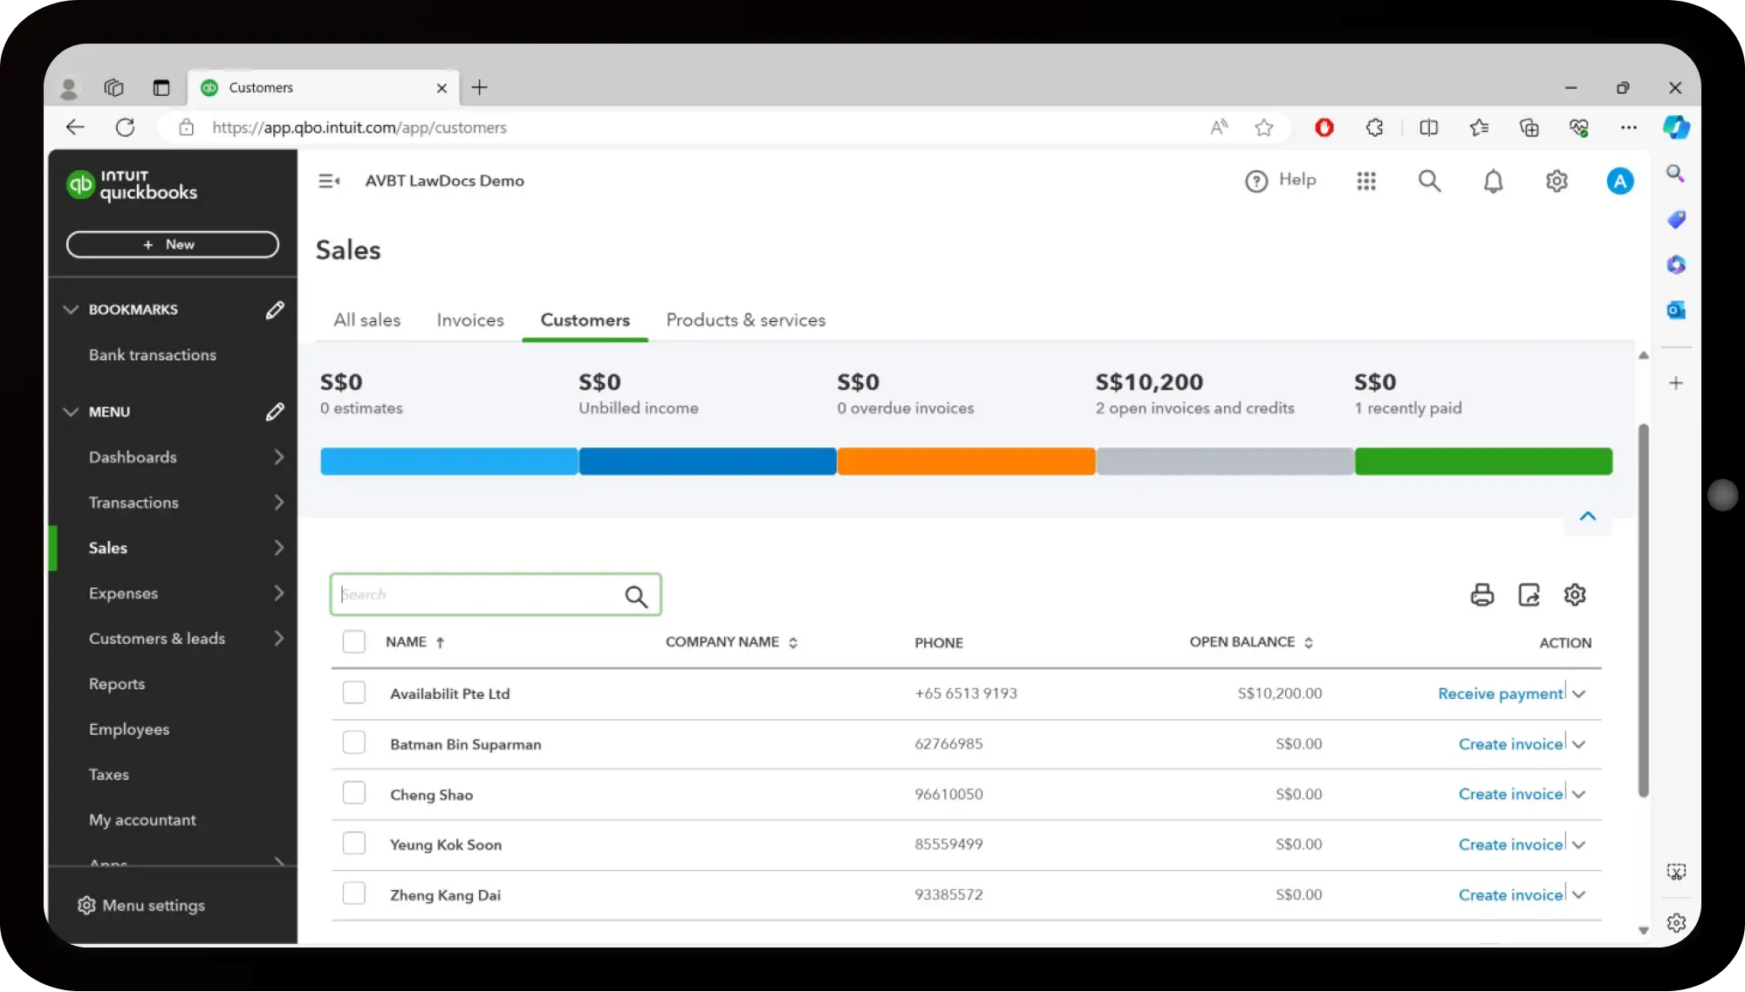
Task: Click the Menu settings gear icon
Action: pyautogui.click(x=86, y=906)
